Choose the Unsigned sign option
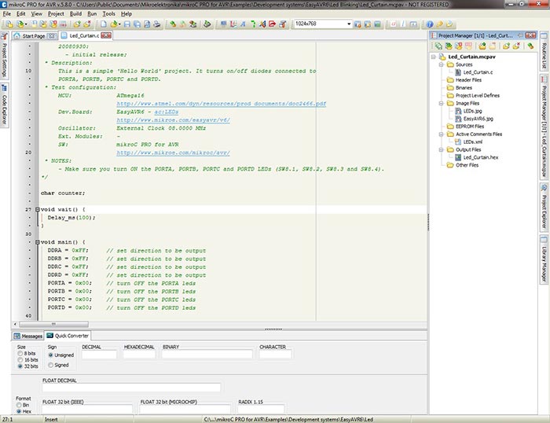 (x=50, y=355)
